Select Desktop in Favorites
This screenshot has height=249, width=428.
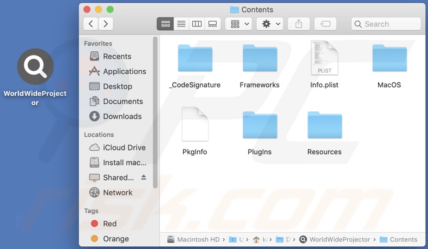click(111, 86)
